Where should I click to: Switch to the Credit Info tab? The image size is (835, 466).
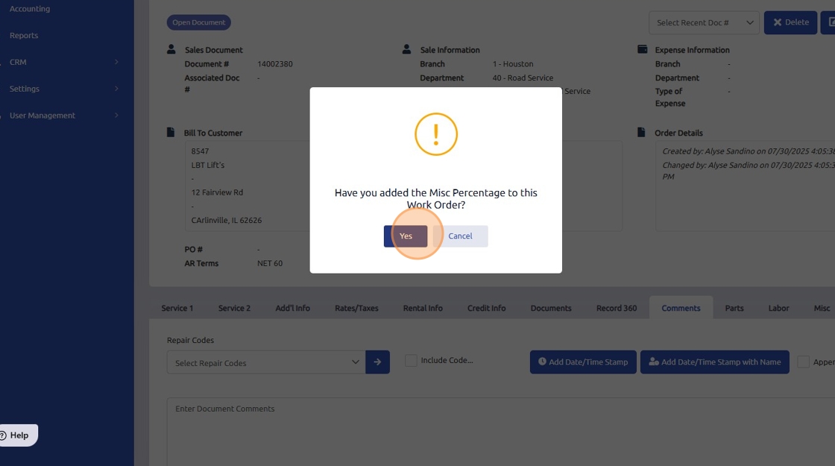(486, 308)
